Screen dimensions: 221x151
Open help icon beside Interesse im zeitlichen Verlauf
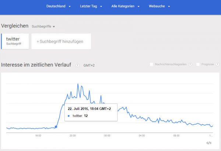(x=78, y=65)
